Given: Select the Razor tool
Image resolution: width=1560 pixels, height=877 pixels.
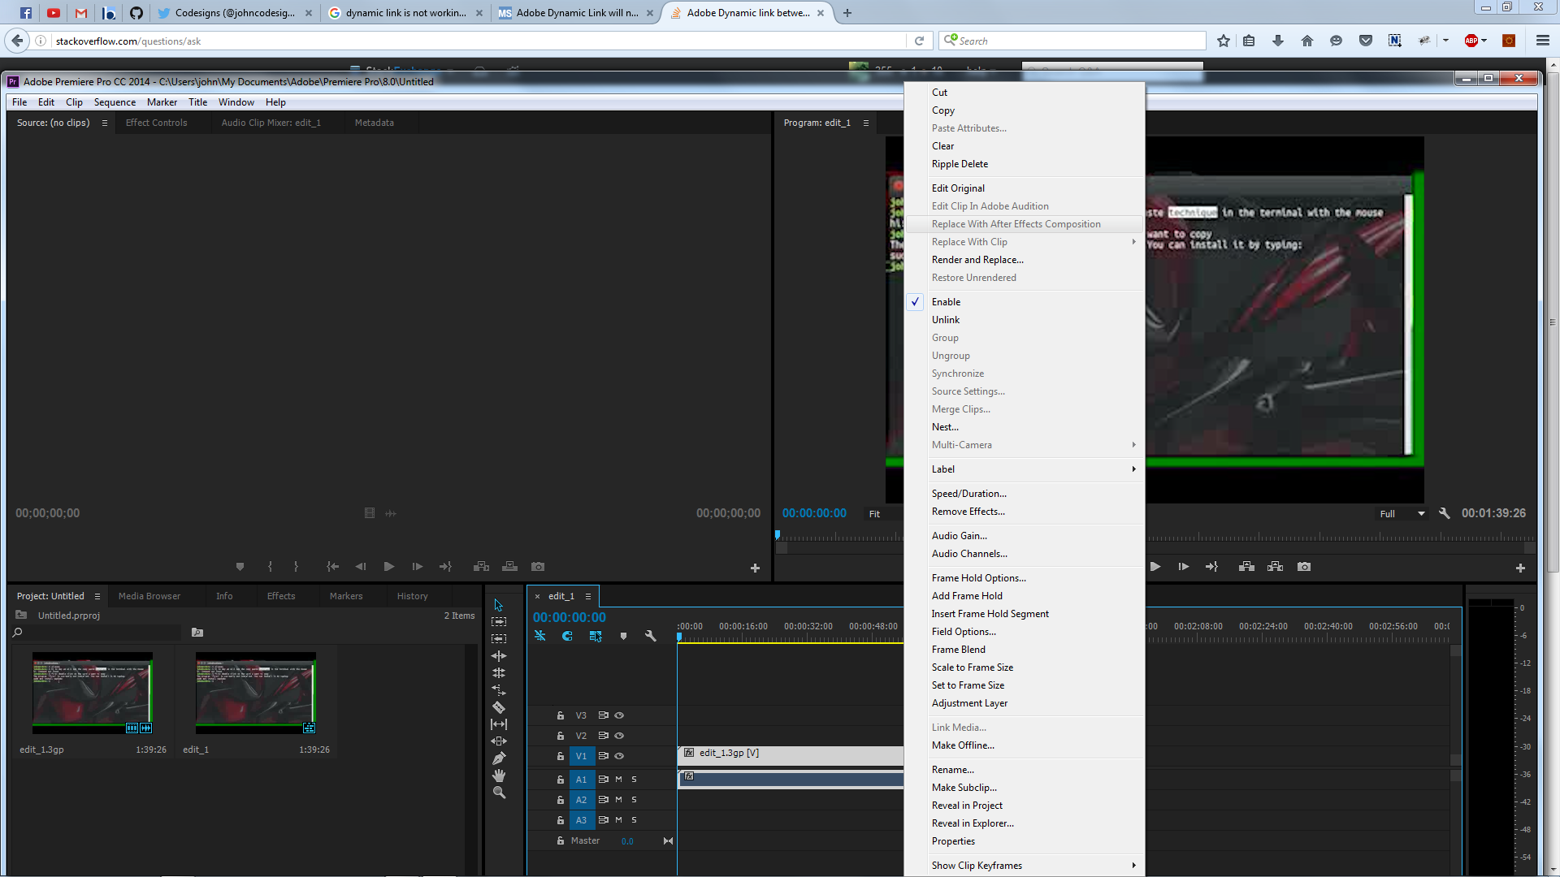Looking at the screenshot, I should (x=499, y=707).
